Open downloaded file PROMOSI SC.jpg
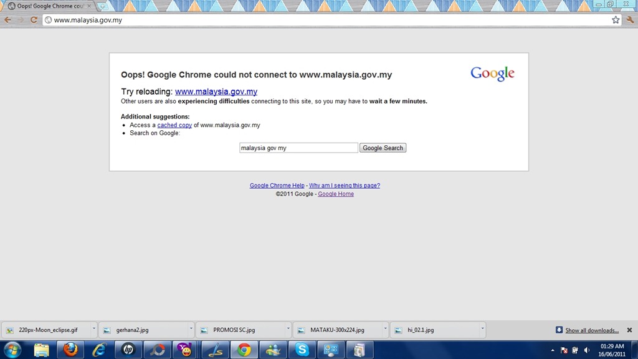The height and width of the screenshot is (359, 638). click(x=240, y=330)
